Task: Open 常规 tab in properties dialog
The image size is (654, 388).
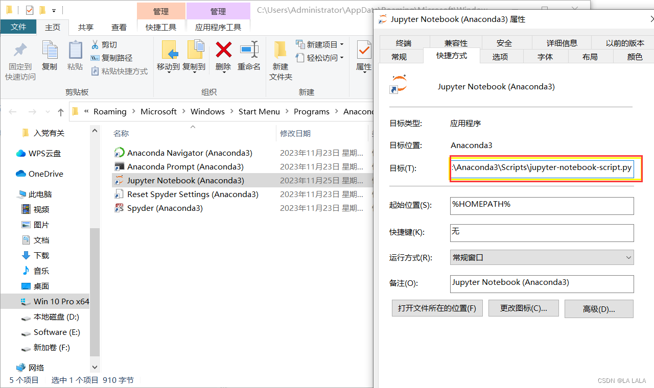Action: [399, 56]
